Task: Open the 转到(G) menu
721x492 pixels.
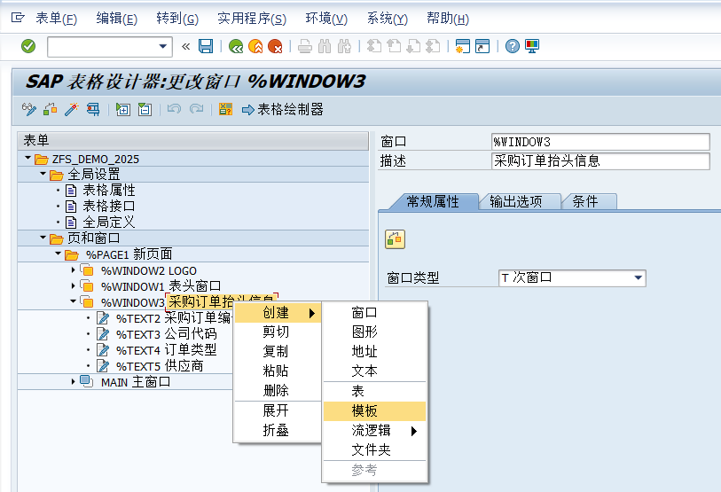Action: tap(177, 19)
